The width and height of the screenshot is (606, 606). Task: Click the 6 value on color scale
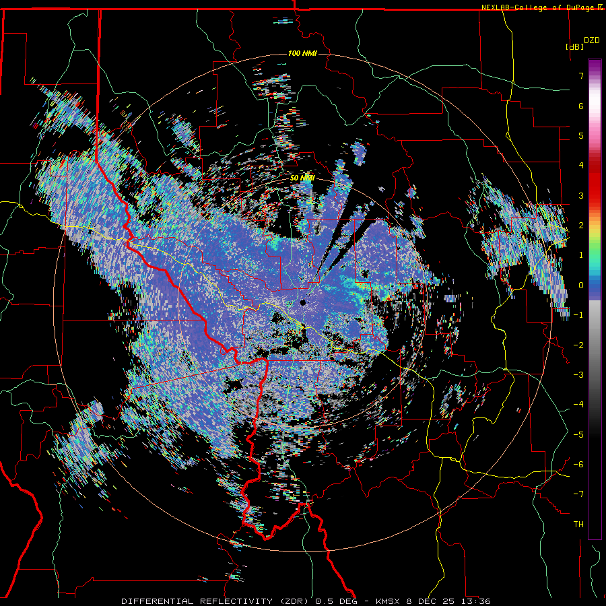pyautogui.click(x=581, y=106)
